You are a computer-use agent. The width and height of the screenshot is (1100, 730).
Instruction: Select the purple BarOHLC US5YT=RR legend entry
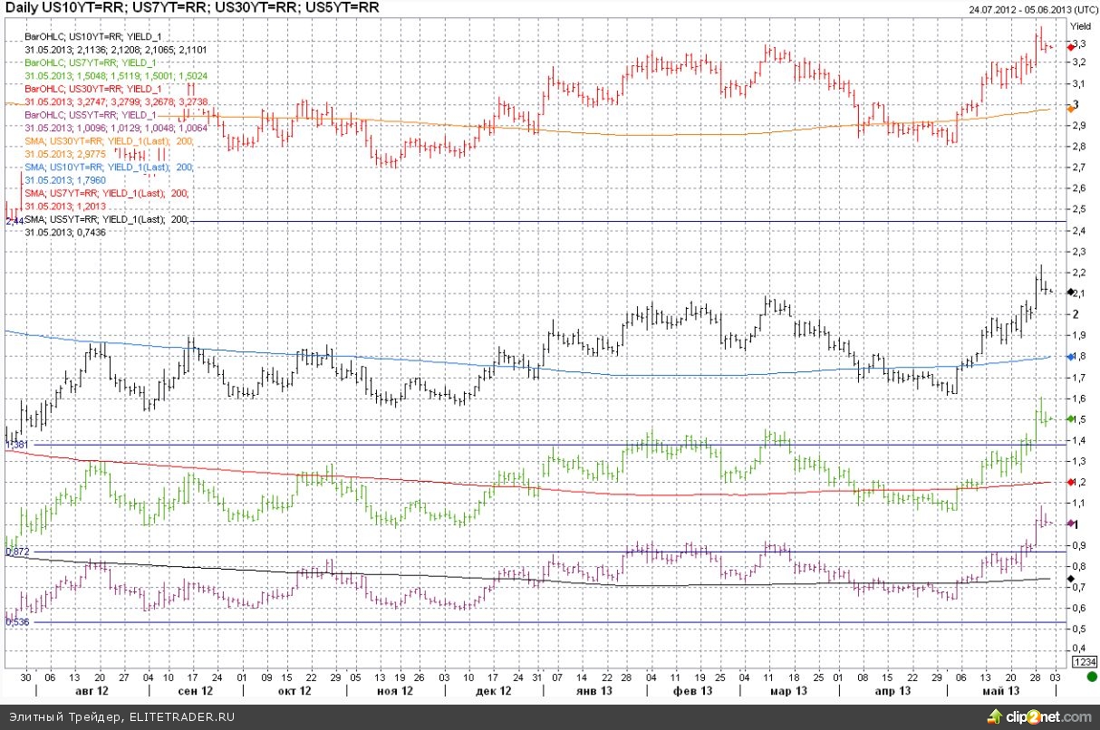pos(90,116)
